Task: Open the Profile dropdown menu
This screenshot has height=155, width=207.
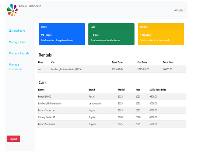Action: pos(179,10)
